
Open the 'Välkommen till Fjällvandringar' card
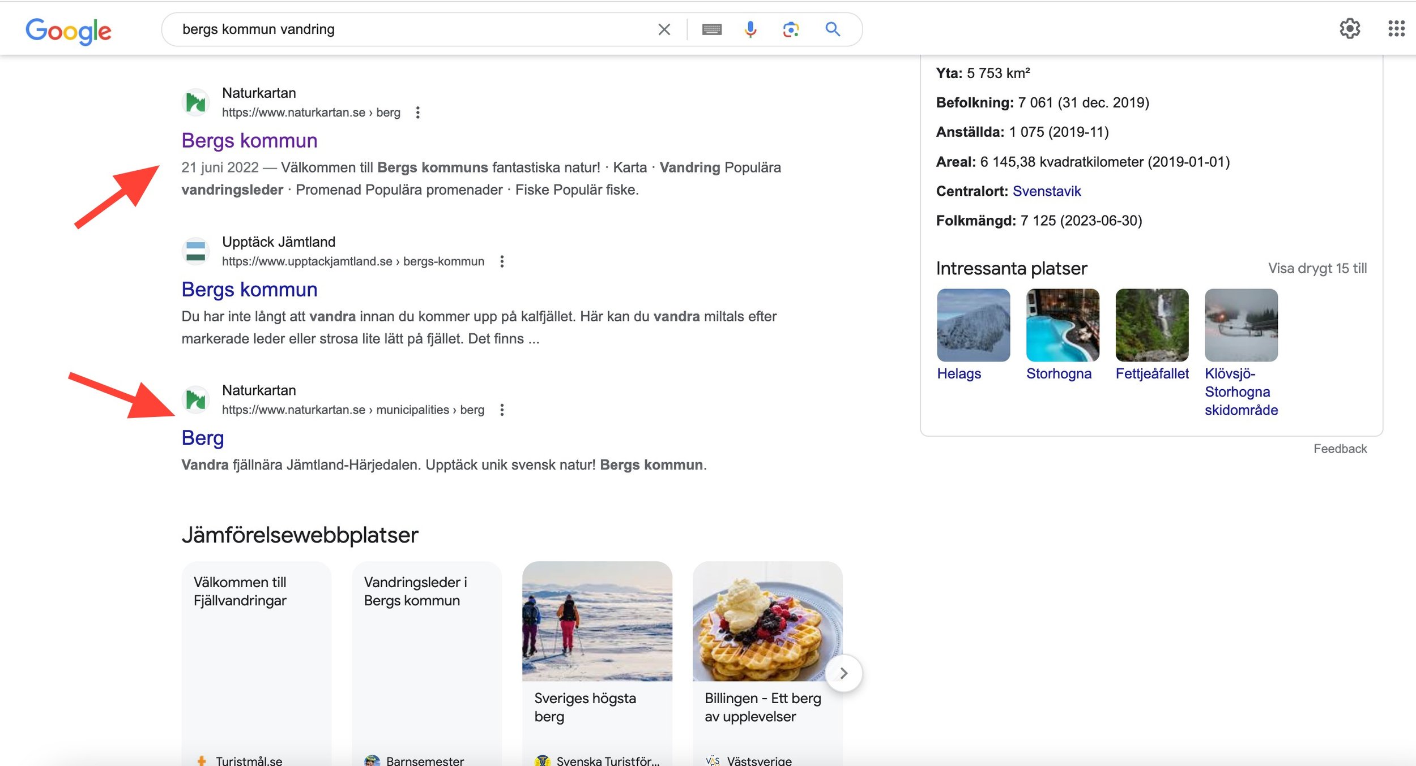tap(256, 663)
